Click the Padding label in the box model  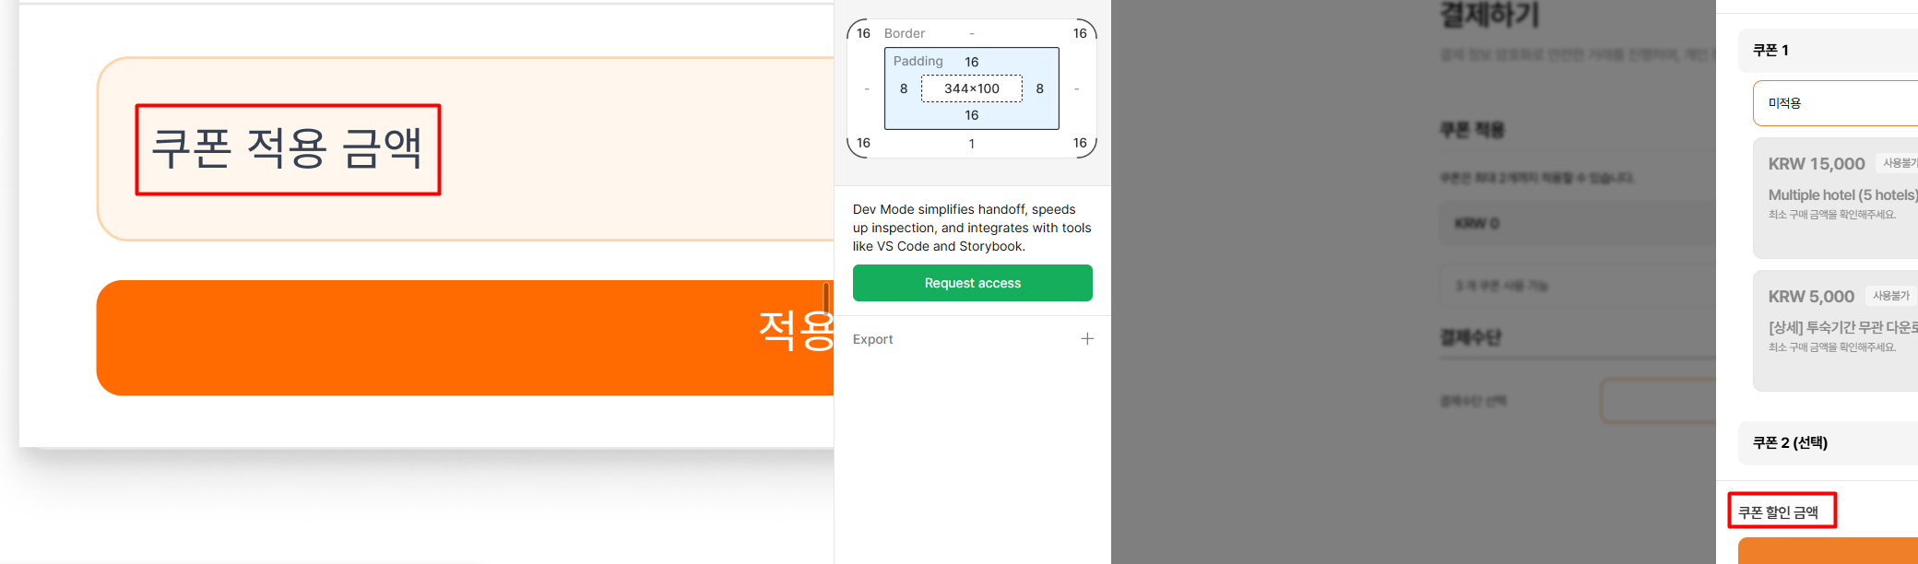(x=918, y=61)
